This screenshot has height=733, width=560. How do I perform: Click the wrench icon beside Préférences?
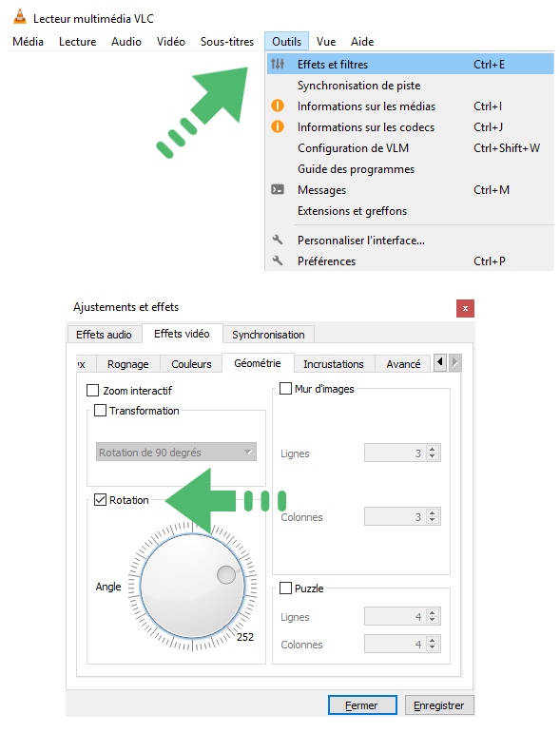(x=278, y=260)
